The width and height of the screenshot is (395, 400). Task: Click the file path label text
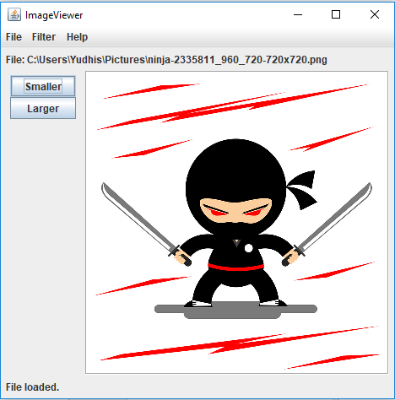(x=166, y=60)
